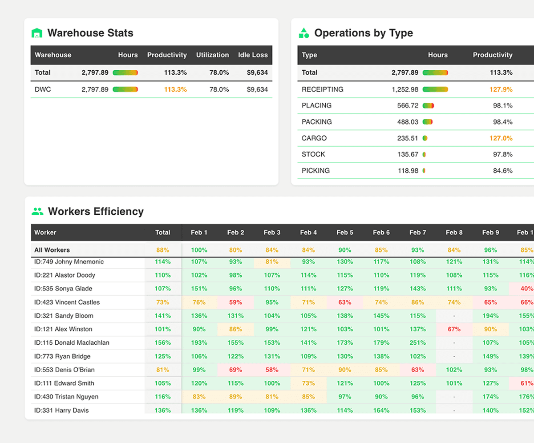Click the PLACING hours progress bar

pos(428,106)
